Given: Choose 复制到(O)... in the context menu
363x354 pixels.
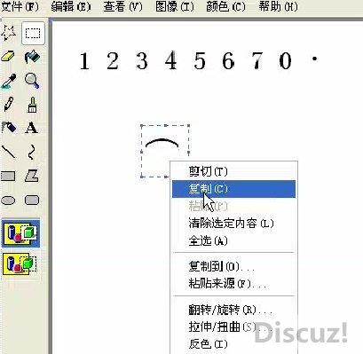Looking at the screenshot, I should point(233,267).
